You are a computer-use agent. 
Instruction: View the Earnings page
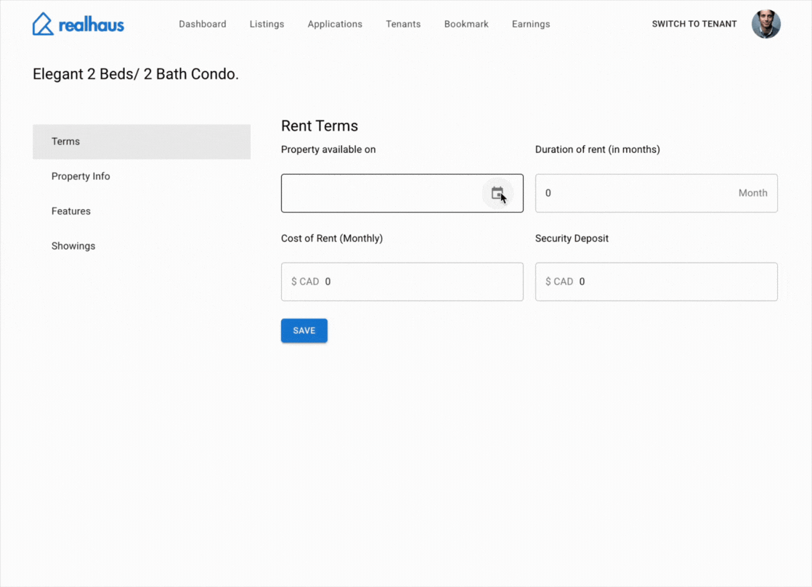click(x=531, y=24)
